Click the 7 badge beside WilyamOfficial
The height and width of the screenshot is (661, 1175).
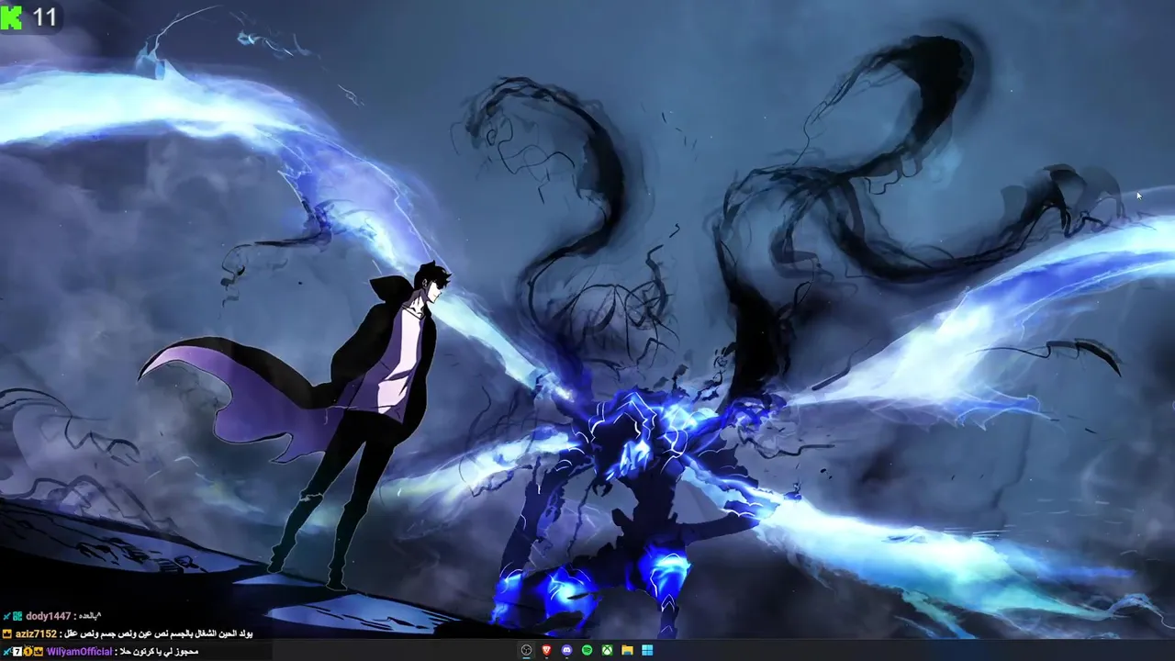tap(17, 652)
